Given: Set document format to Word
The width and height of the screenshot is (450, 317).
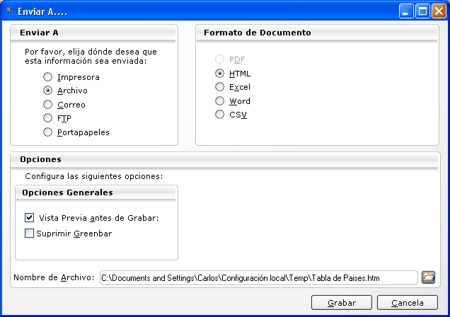Looking at the screenshot, I should 220,101.
